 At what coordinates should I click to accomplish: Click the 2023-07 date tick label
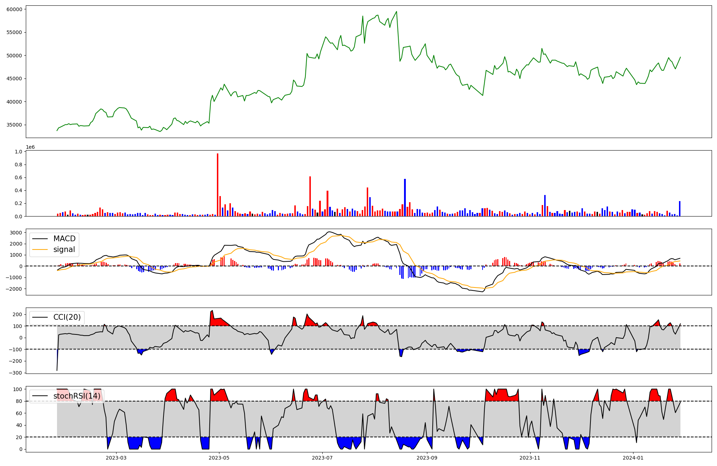(322, 458)
